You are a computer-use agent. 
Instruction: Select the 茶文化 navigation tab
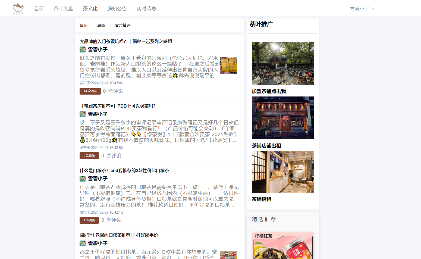(90, 9)
